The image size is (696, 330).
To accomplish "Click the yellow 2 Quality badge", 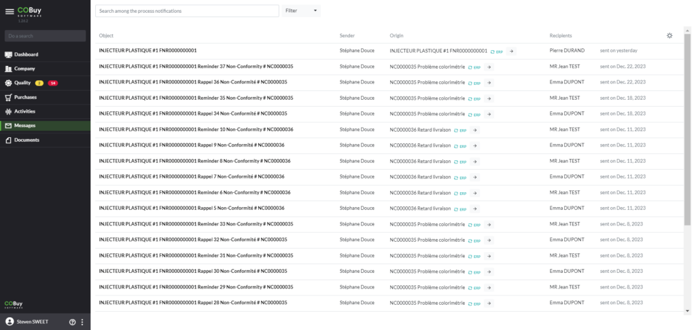I will pos(39,83).
